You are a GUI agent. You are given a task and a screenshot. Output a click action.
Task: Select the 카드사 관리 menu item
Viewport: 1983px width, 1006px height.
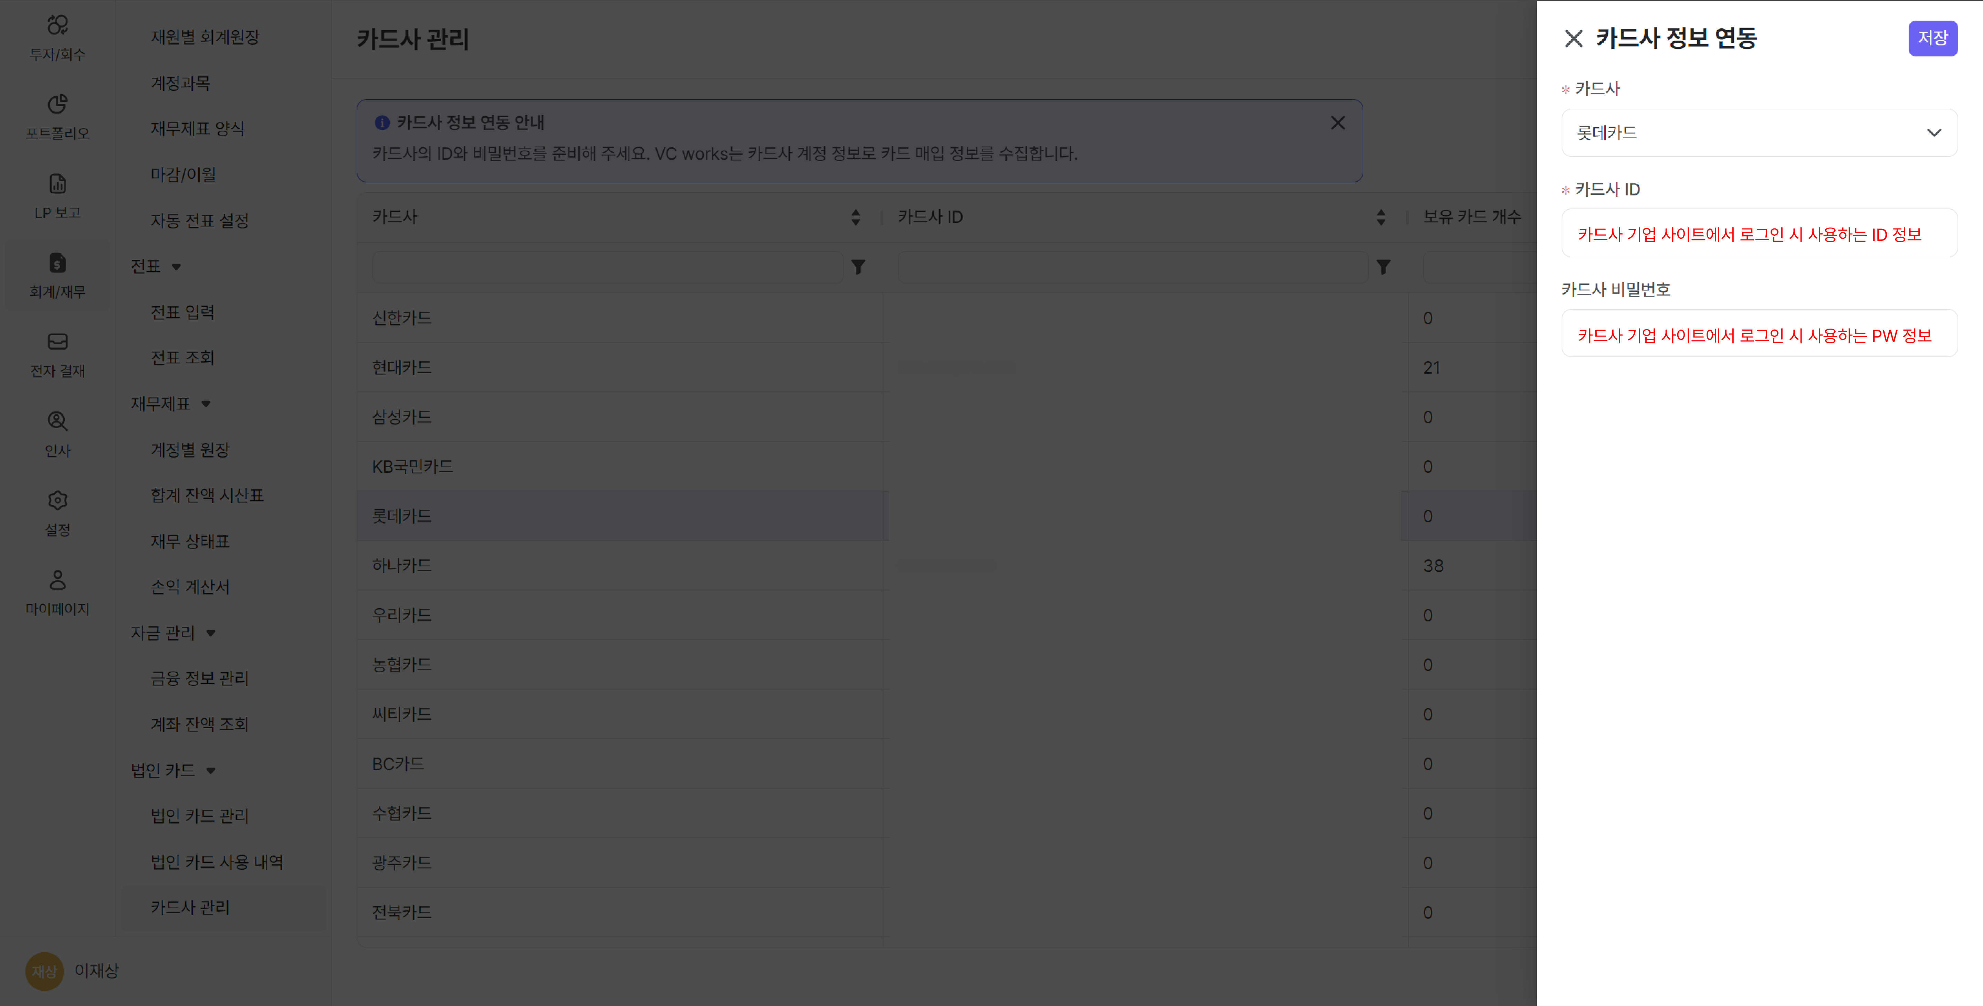223,908
